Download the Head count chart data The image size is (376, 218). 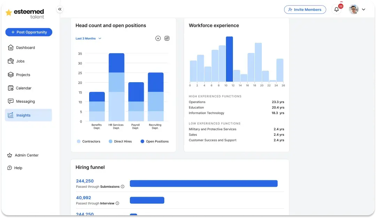158,38
